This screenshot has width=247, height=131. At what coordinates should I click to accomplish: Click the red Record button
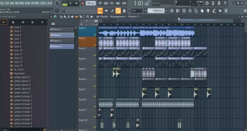pos(83,3)
